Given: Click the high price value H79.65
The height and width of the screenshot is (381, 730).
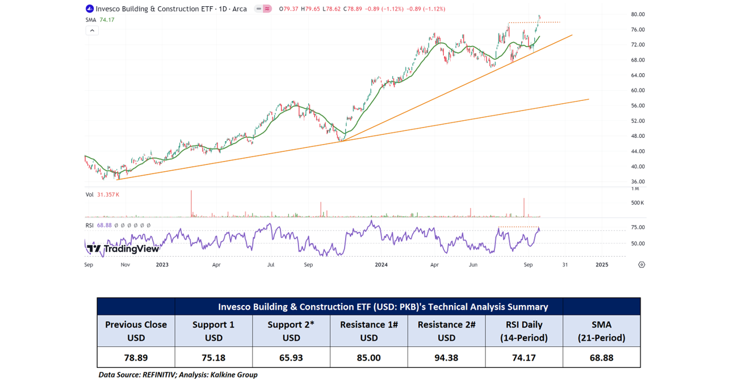Looking at the screenshot, I should 310,9.
